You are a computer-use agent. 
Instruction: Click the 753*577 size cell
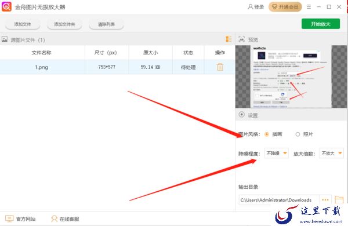[107, 67]
